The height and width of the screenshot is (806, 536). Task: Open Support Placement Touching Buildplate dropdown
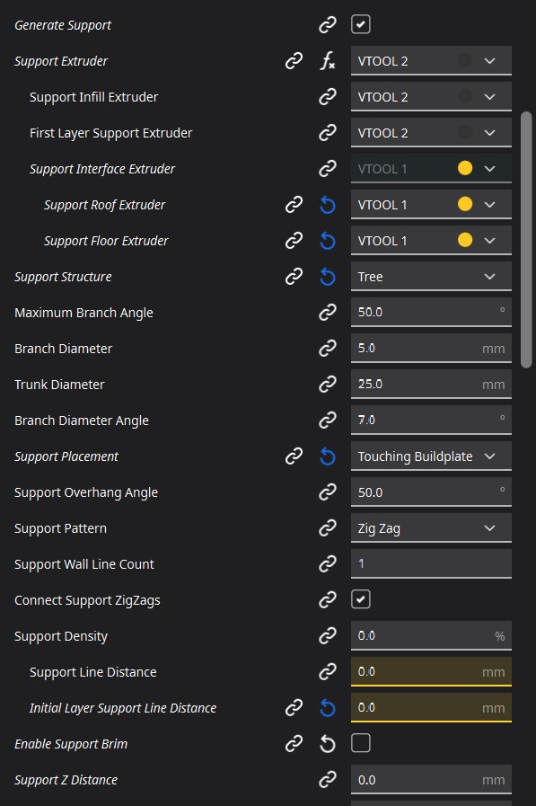[x=431, y=456]
